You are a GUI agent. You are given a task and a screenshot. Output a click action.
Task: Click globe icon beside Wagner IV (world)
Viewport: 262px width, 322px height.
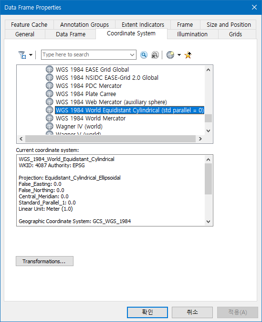click(x=50, y=126)
